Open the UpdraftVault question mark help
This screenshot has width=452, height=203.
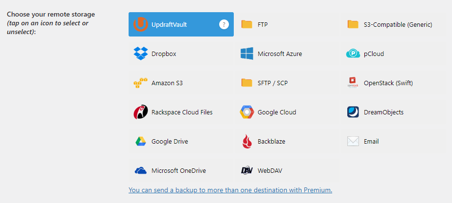(x=224, y=24)
